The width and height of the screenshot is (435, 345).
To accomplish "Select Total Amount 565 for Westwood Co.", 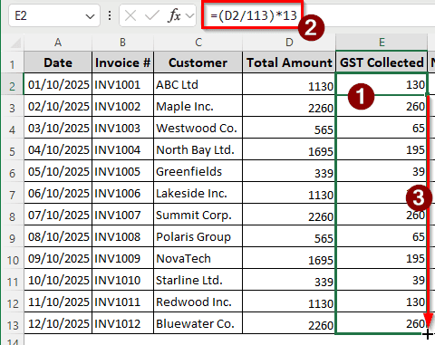I will 289,128.
